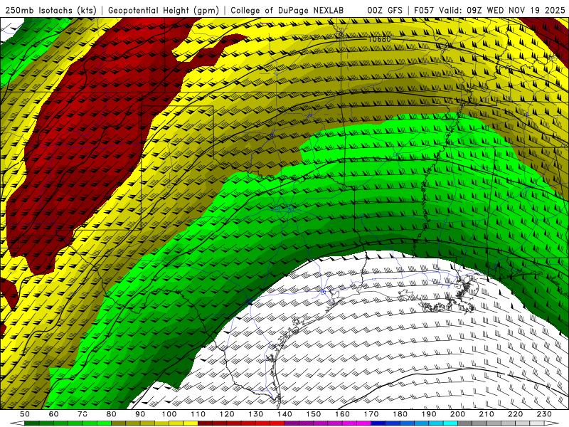
Task: Select the 50 value on the legend
Action: coord(25,414)
